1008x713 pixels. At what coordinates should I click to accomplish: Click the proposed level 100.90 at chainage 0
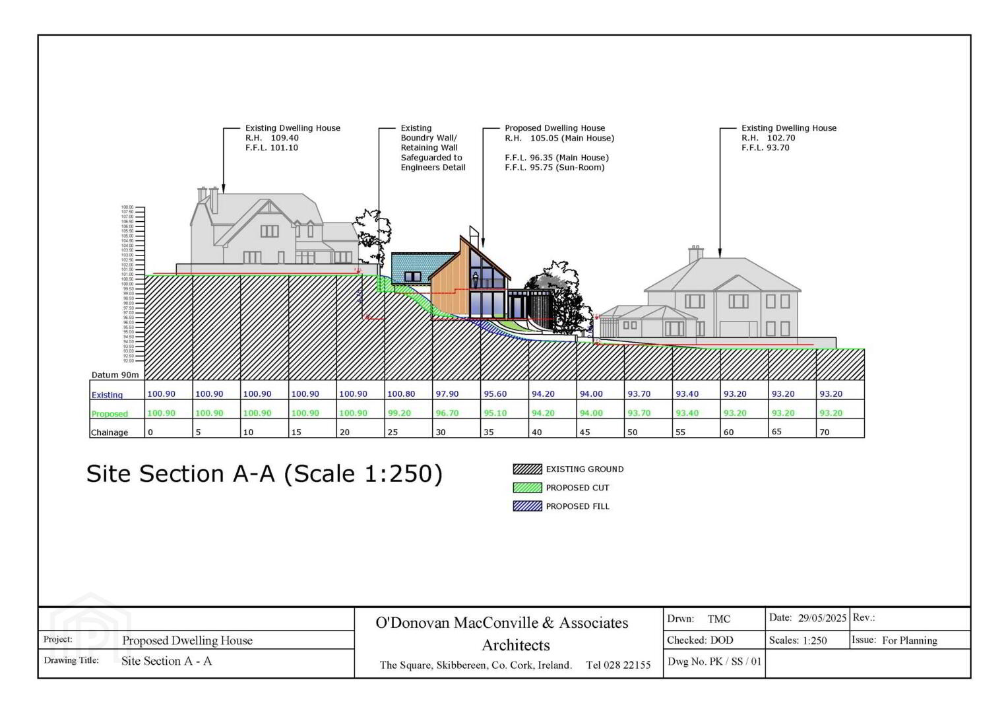point(161,413)
